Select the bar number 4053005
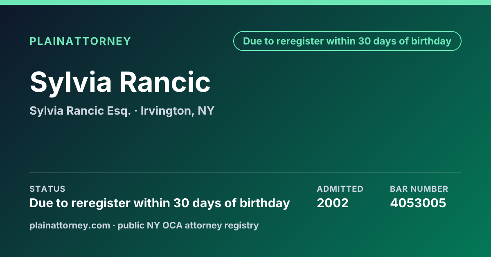 (x=418, y=203)
